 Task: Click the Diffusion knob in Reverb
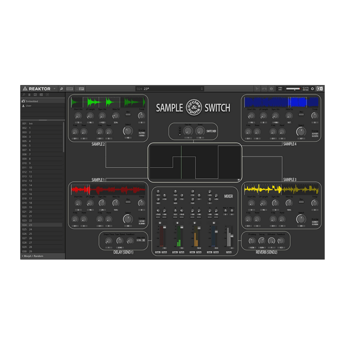pyautogui.click(x=271, y=241)
